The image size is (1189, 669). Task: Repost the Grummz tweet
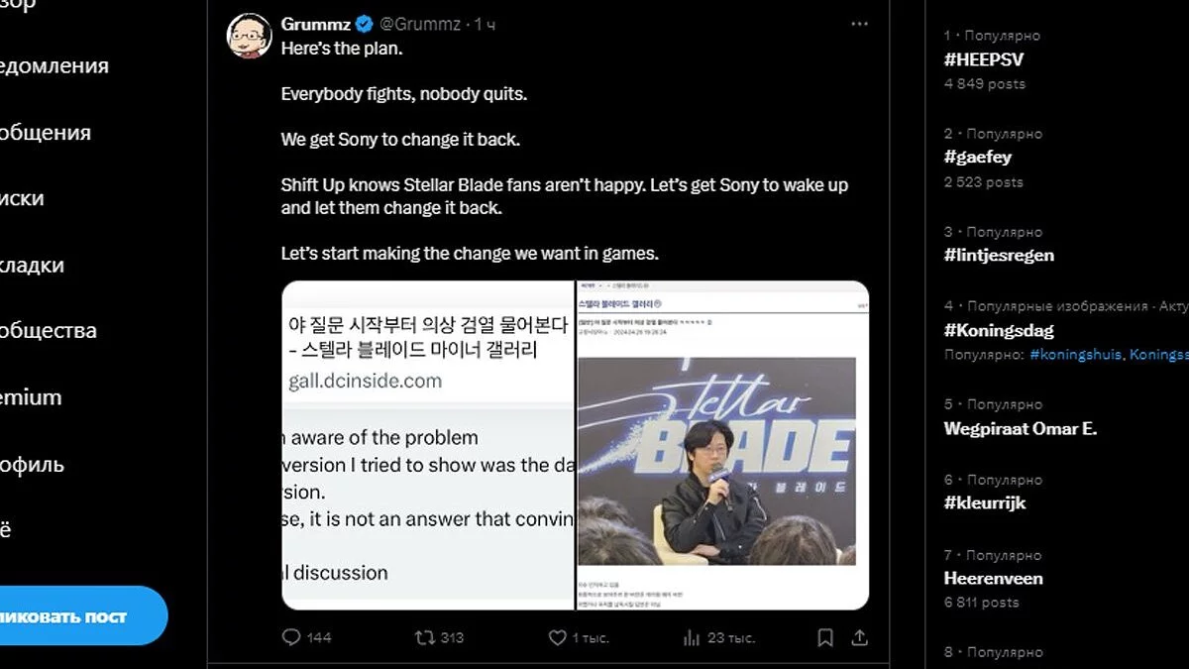coord(425,637)
